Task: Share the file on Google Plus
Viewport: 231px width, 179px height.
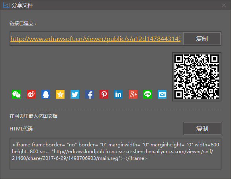Action: tap(133, 94)
